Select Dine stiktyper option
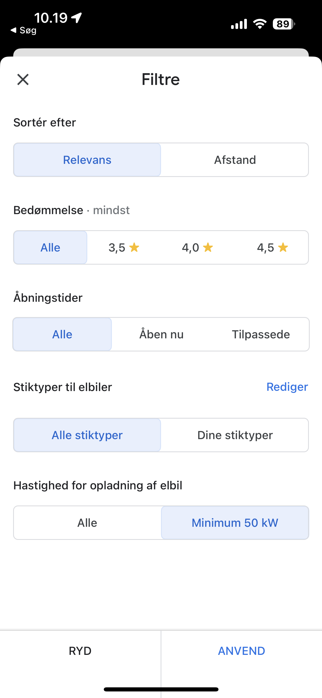The height and width of the screenshot is (698, 322). (235, 435)
